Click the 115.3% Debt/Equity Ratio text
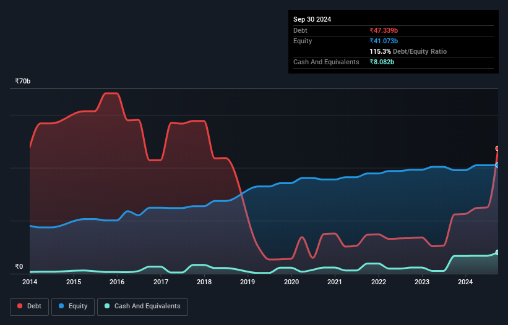This screenshot has width=508, height=325. coord(408,51)
